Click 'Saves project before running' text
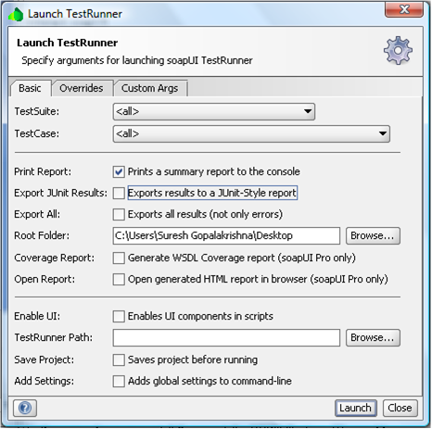This screenshot has height=429, width=432. (193, 360)
